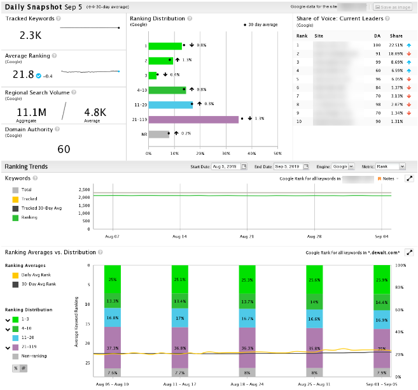Switch distribution display to number (#)
Screen dimensions: 418x390
(x=24, y=368)
